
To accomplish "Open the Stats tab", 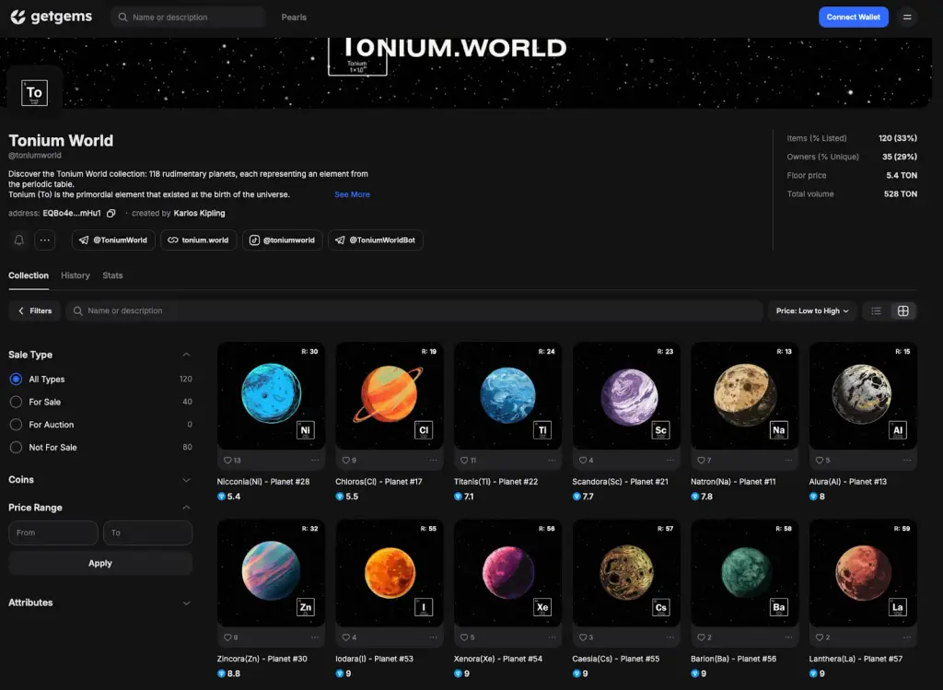I will point(112,275).
